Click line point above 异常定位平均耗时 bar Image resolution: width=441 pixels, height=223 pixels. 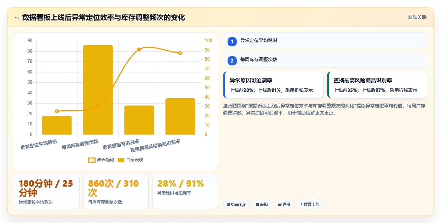click(x=57, y=111)
